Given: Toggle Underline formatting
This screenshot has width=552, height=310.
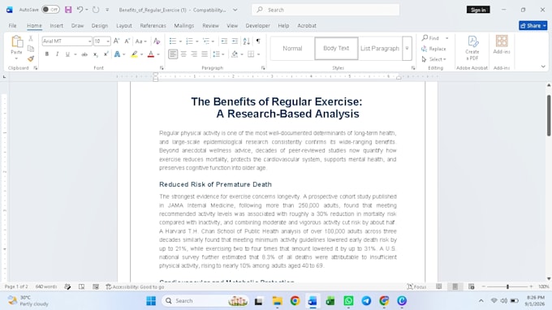Looking at the screenshot, I should coord(67,54).
